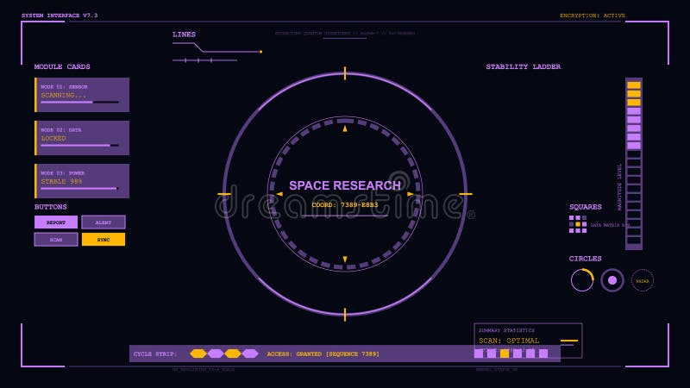Screen dimensions: 690x388
Task: Click the top yellow segment of Stability Ladder
Action: 634,84
